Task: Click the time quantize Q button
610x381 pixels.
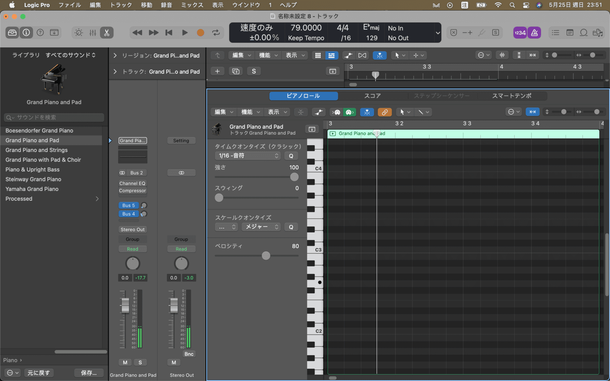Action: [291, 156]
